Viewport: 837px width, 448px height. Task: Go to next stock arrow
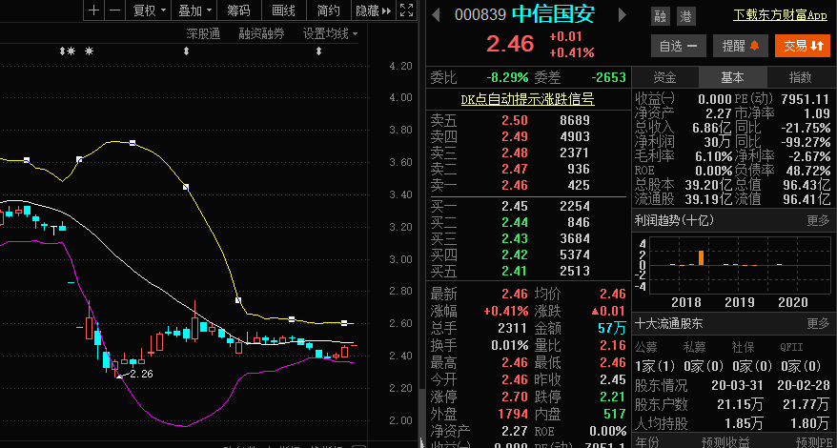point(622,14)
